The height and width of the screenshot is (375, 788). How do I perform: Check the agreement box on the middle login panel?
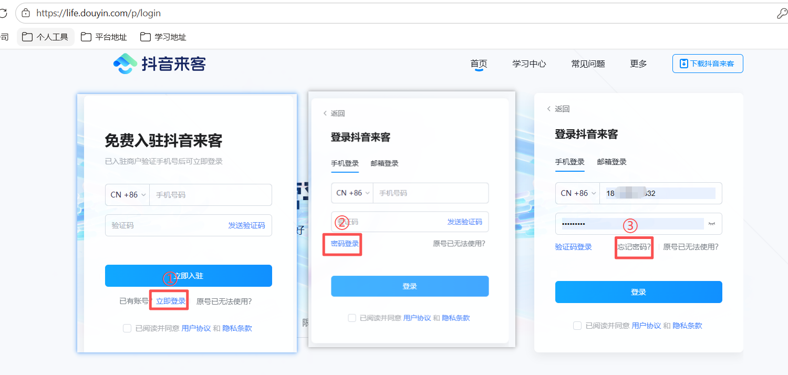[352, 318]
